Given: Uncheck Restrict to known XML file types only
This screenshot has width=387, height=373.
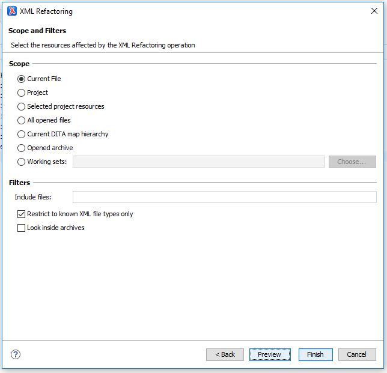Looking at the screenshot, I should coord(21,214).
